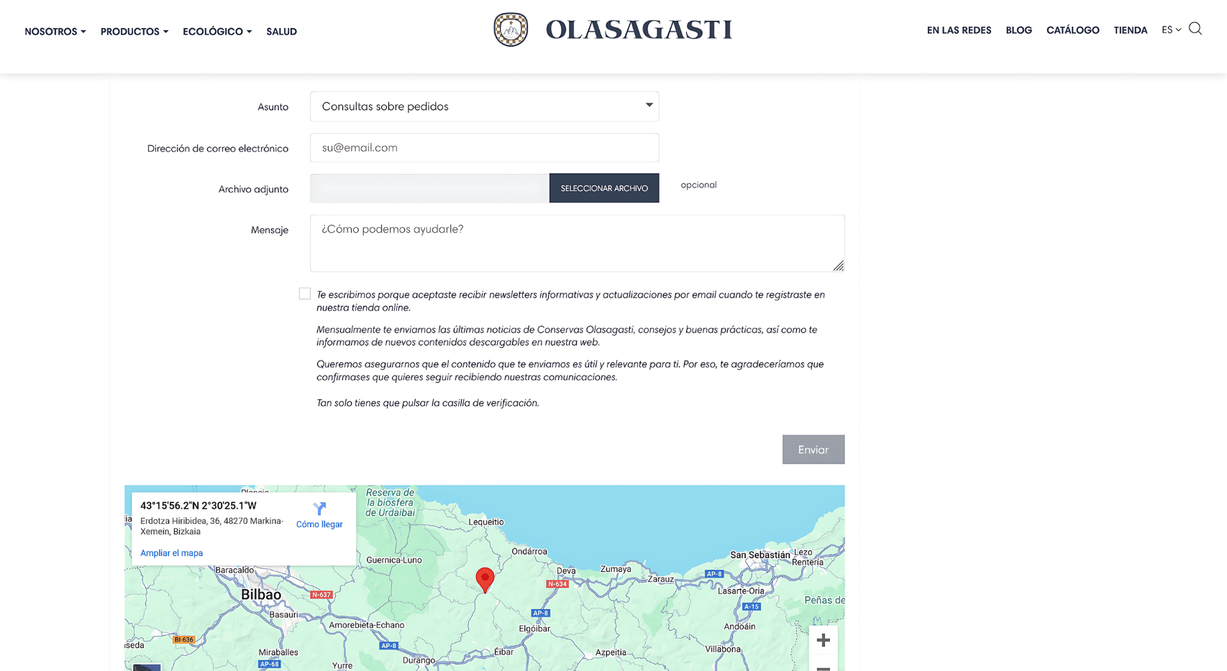Enable the newsletter confirmation checkbox
This screenshot has width=1227, height=671.
[304, 293]
